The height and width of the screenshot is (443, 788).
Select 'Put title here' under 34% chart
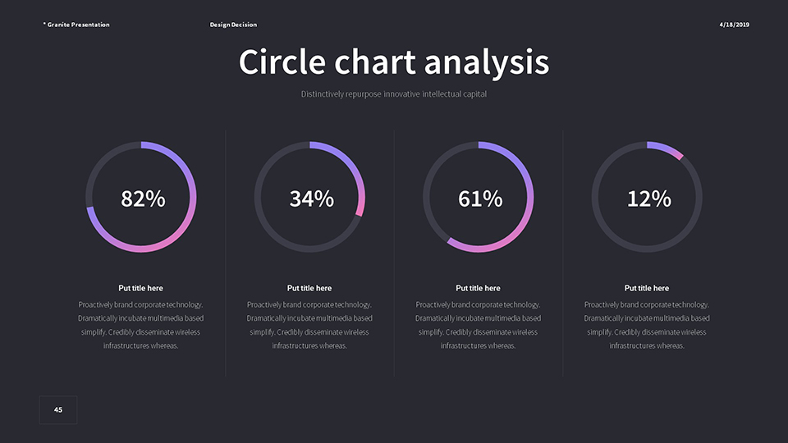coord(309,288)
